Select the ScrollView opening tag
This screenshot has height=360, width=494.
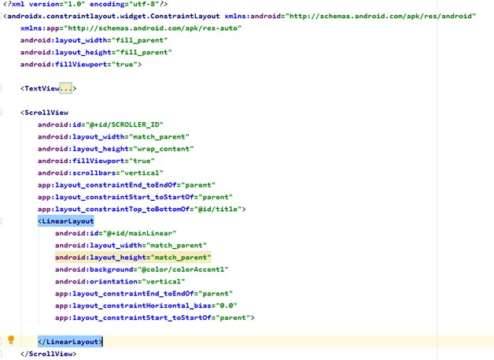(x=44, y=113)
